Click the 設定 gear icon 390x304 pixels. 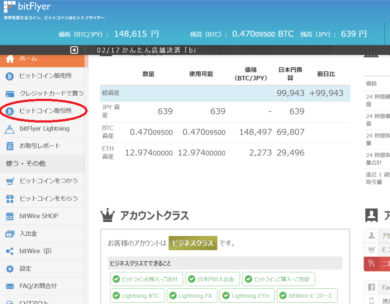pos(10,269)
